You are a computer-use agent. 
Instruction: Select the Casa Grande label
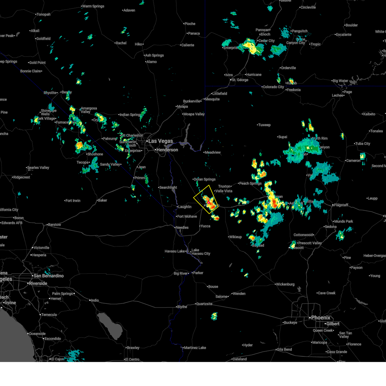tap(337, 352)
